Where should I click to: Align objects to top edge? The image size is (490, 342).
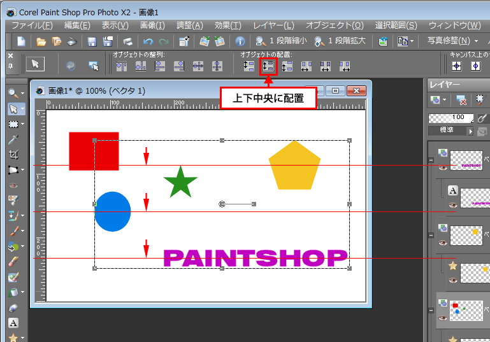click(x=122, y=66)
